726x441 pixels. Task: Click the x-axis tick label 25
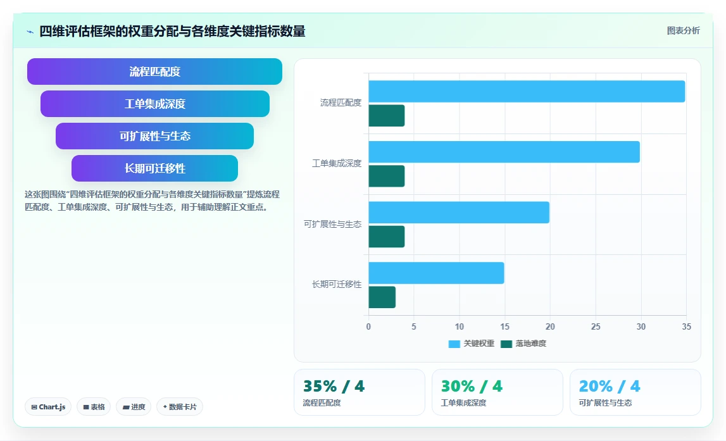point(596,326)
